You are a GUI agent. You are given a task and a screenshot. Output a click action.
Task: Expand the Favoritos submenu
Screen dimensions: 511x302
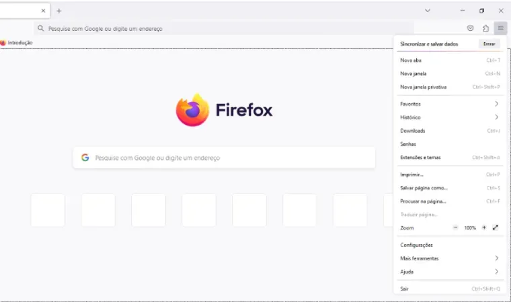tap(450, 104)
